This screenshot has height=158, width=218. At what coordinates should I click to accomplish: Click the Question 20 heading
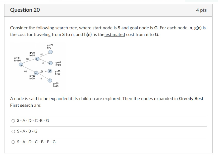tap(25, 10)
